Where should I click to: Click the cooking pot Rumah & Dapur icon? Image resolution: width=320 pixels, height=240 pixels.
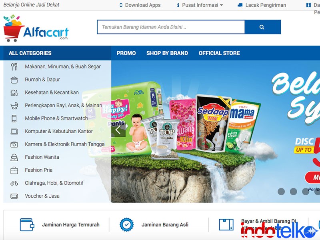coord(14,80)
